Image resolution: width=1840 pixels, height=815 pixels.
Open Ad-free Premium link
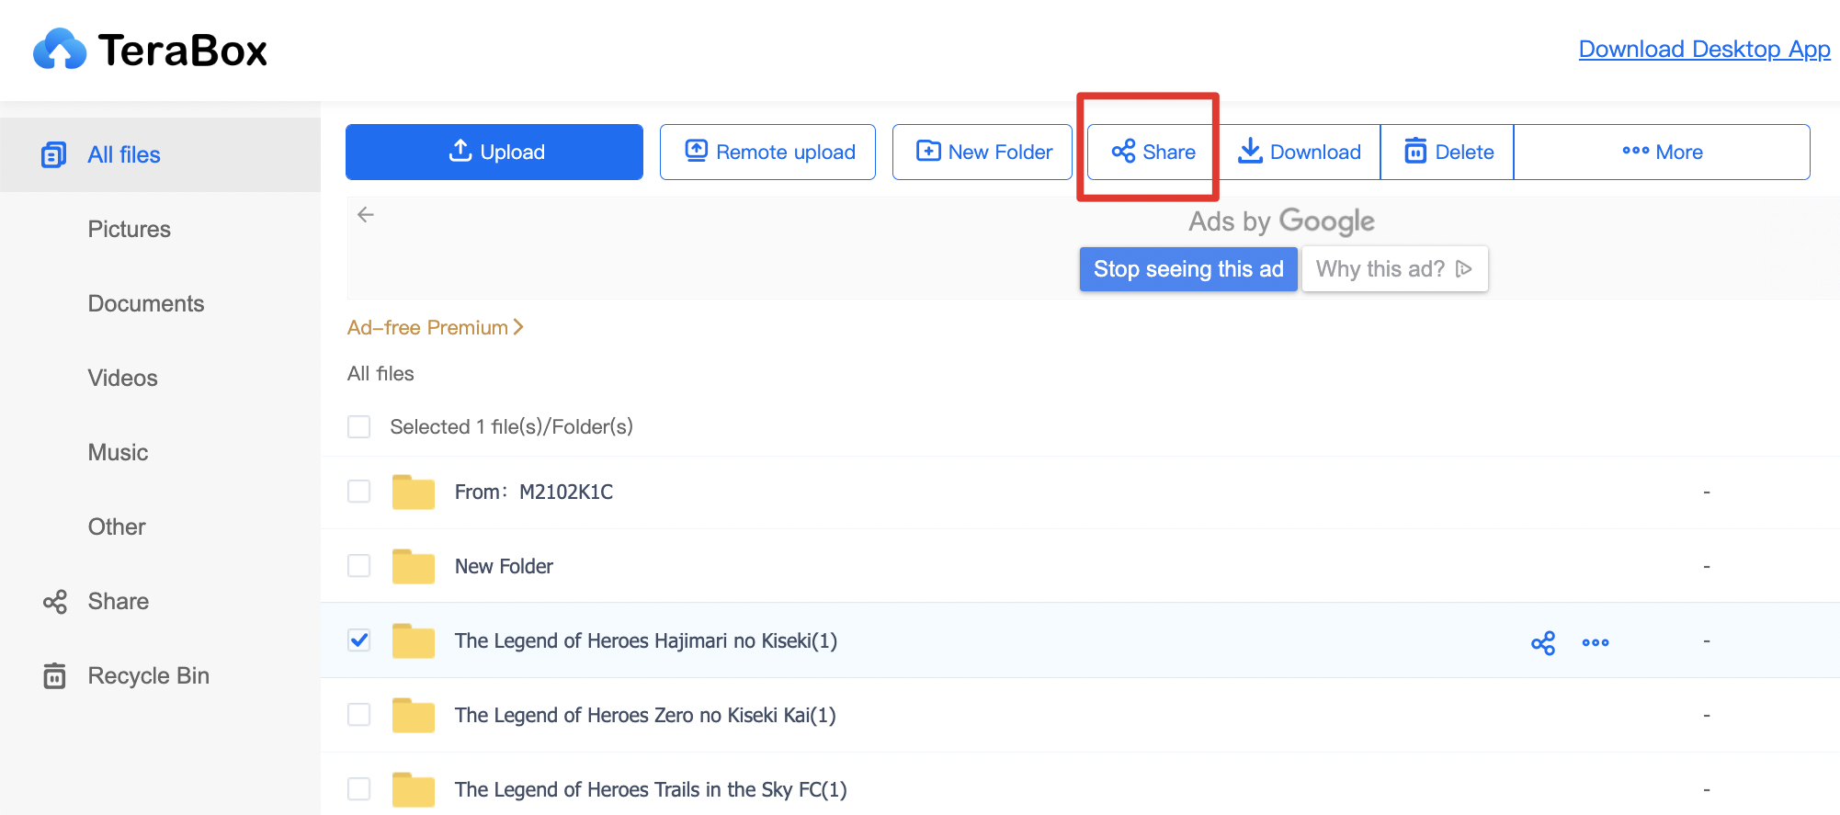point(436,327)
